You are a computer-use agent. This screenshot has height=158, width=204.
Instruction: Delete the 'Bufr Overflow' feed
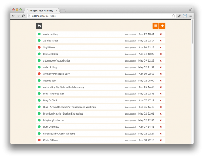pyautogui.click(x=161, y=127)
